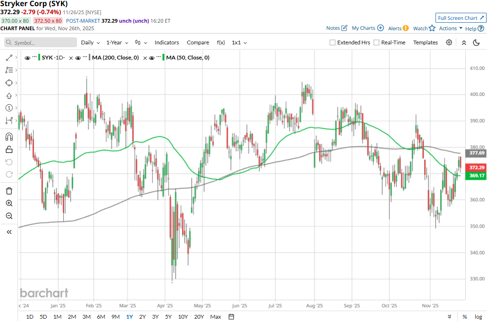Open Alerts for SYK
Screen dimensions: 487x321
point(398,28)
